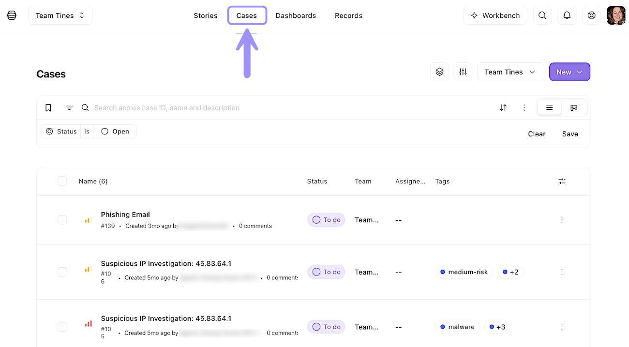Select all cases with header checkbox
Screen dimensions: 629x347
point(62,181)
